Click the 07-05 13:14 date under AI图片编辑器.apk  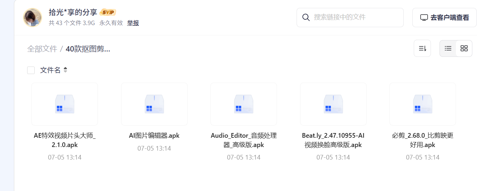click(154, 148)
